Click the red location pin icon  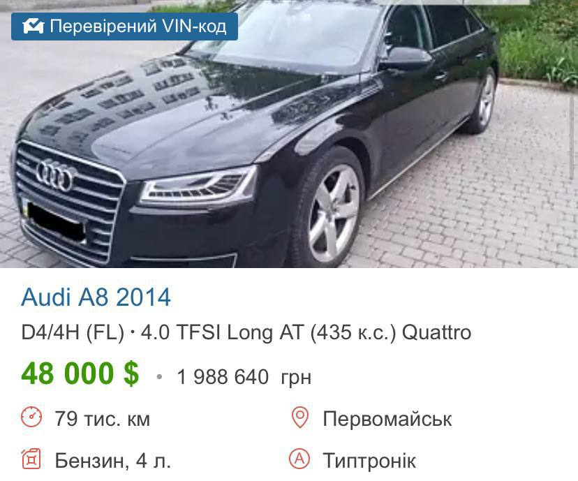[x=300, y=417]
